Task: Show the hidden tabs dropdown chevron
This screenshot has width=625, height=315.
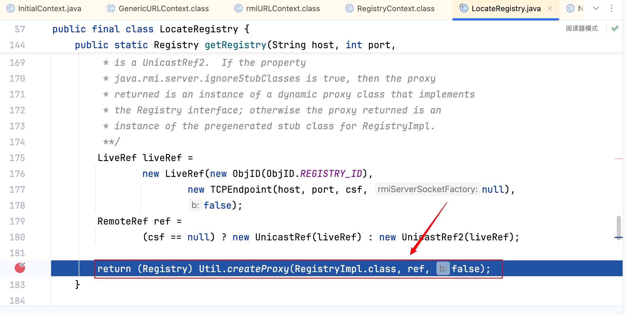Action: point(596,9)
